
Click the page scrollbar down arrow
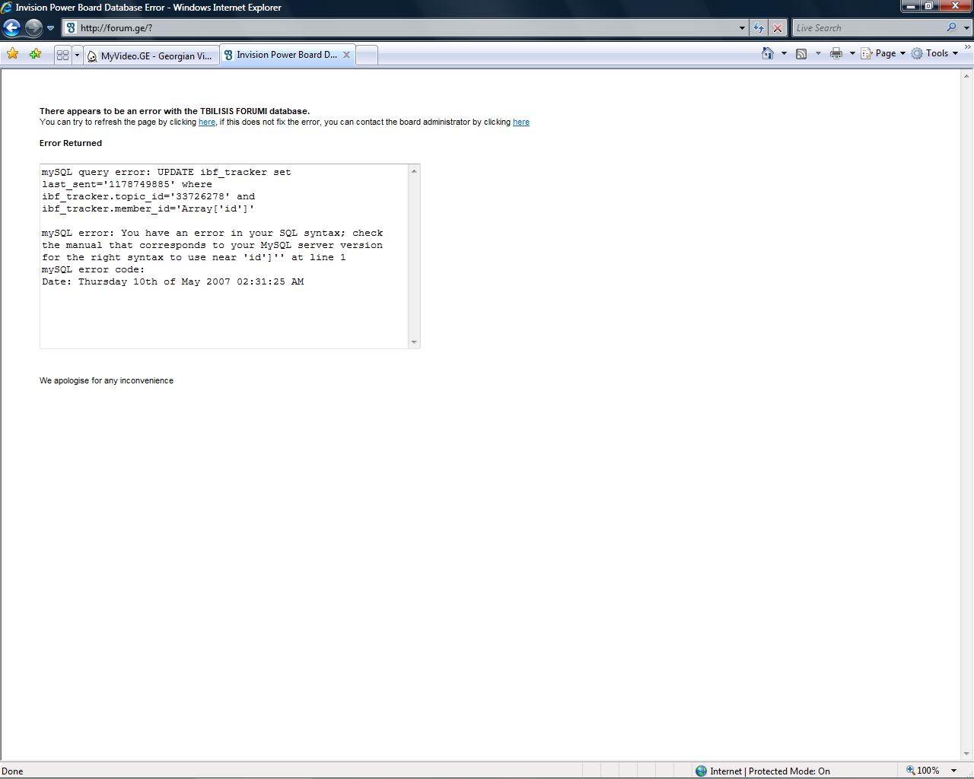[967, 754]
